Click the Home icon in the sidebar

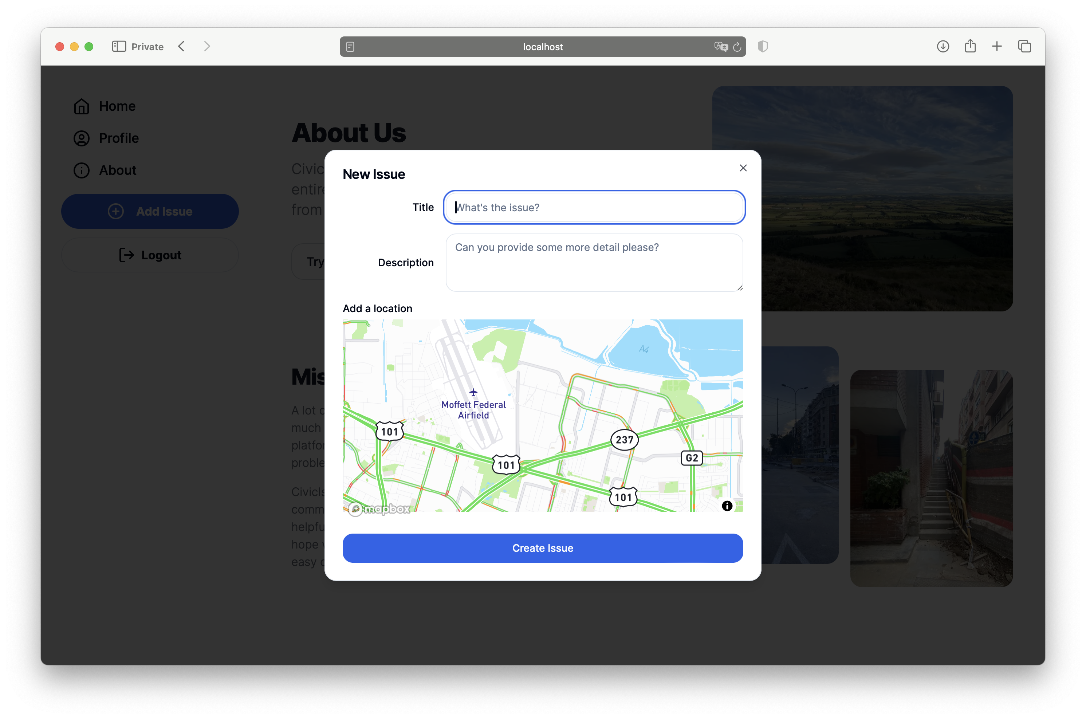coord(82,106)
